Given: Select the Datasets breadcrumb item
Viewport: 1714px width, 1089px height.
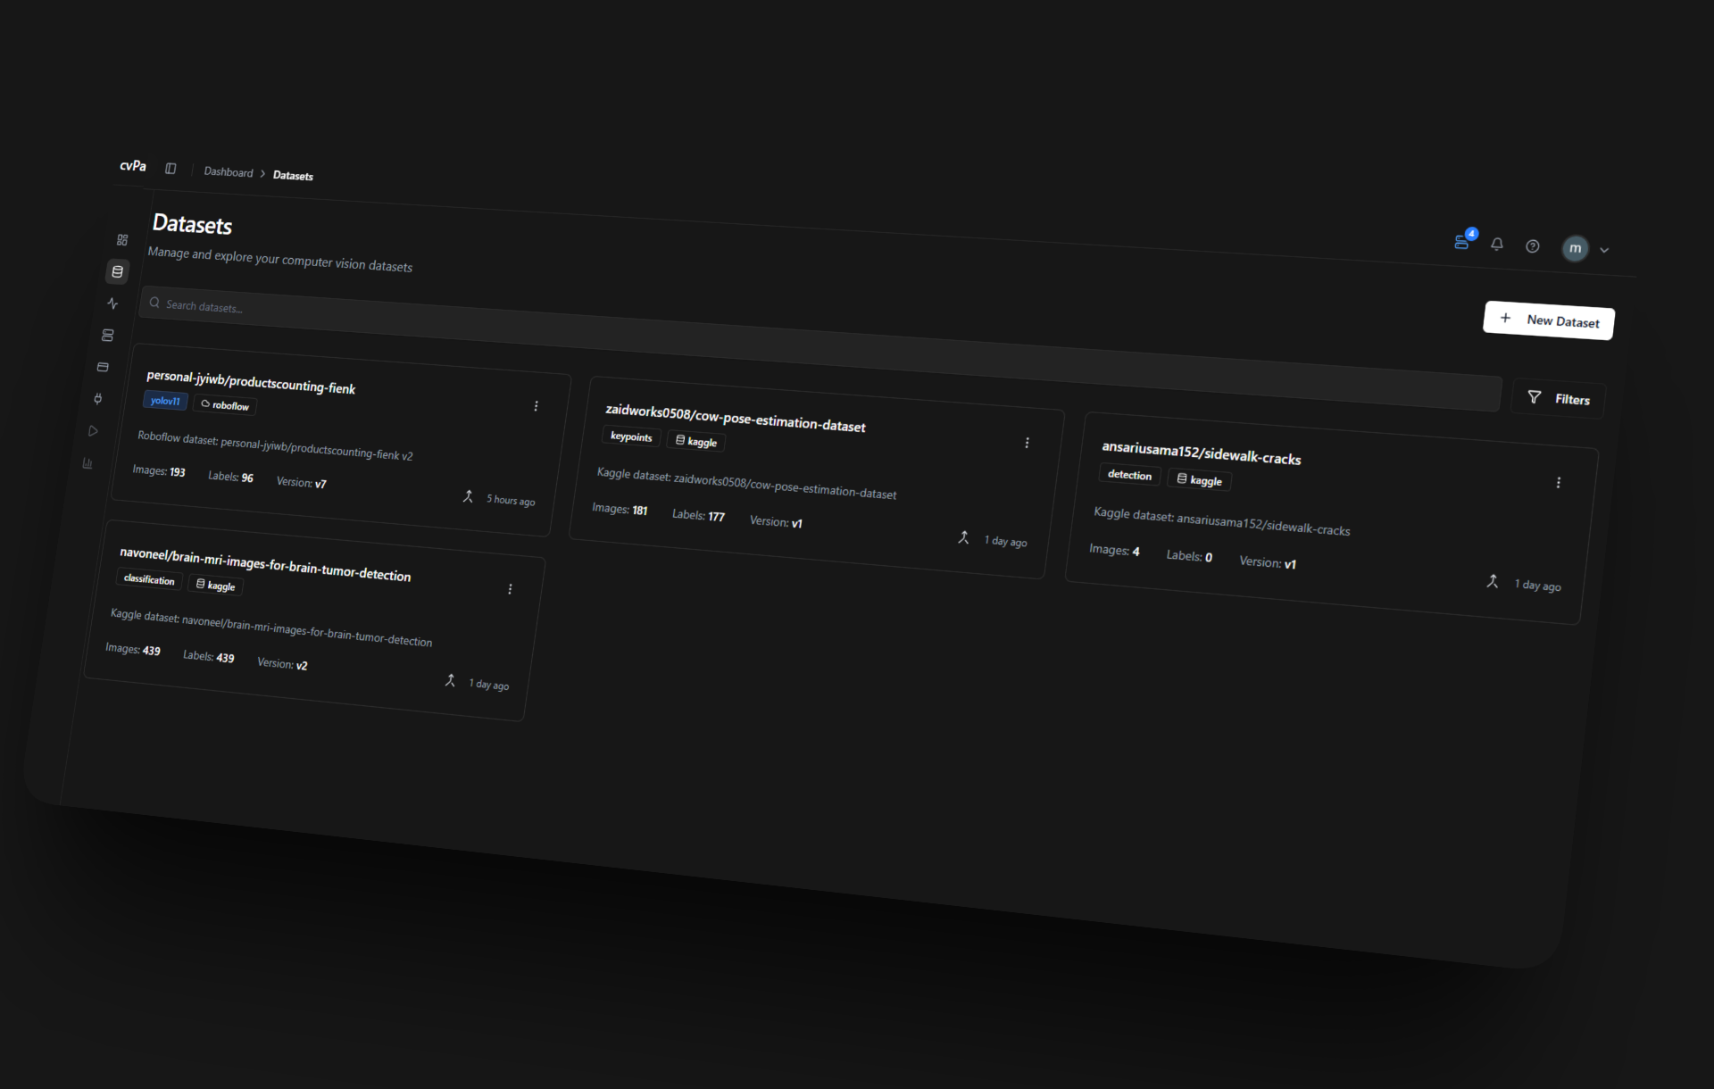Looking at the screenshot, I should tap(293, 175).
